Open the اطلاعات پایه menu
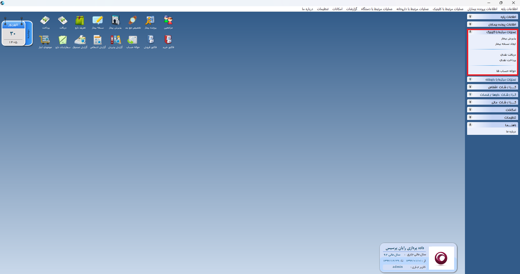The image size is (520, 274). pos(509,9)
